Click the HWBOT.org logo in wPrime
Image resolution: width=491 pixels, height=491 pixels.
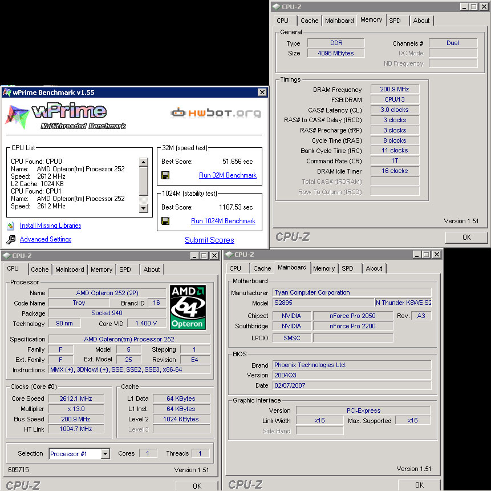click(x=216, y=112)
